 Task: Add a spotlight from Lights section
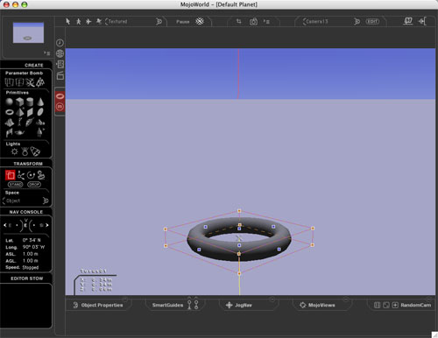tap(35, 151)
